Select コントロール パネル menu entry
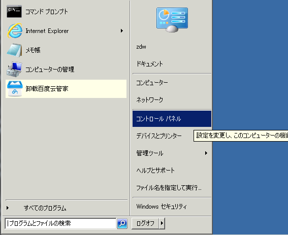This screenshot has height=235, width=288. [x=172, y=119]
